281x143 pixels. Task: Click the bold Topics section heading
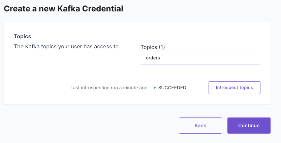click(x=22, y=36)
